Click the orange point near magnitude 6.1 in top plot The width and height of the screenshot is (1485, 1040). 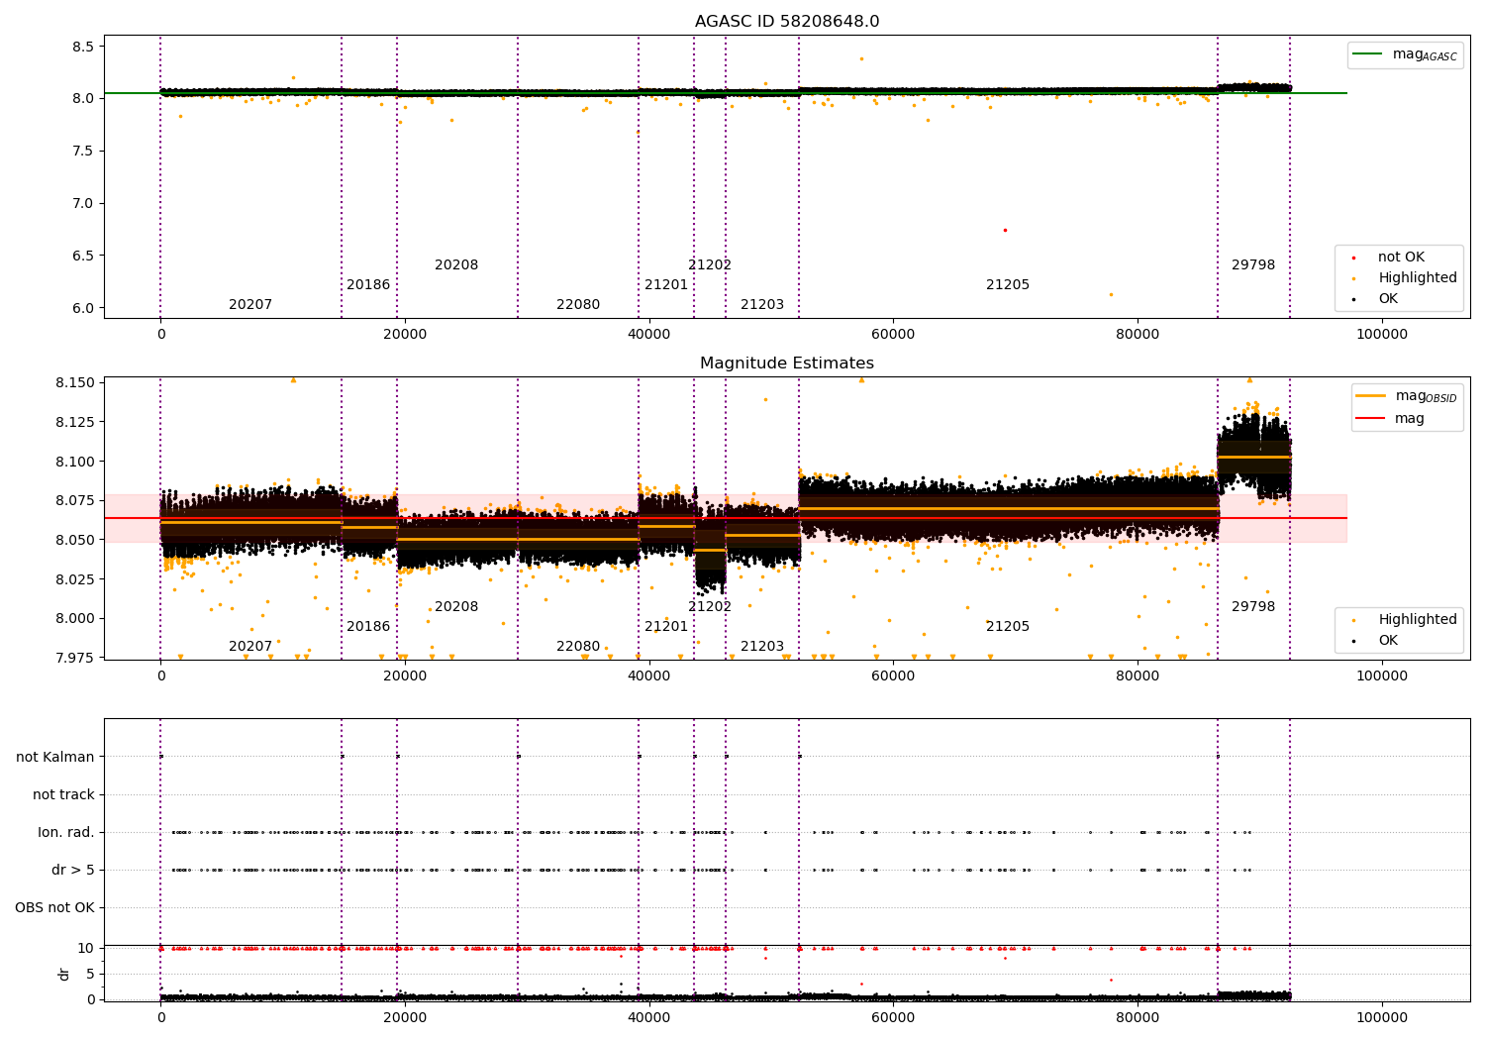(x=1111, y=294)
